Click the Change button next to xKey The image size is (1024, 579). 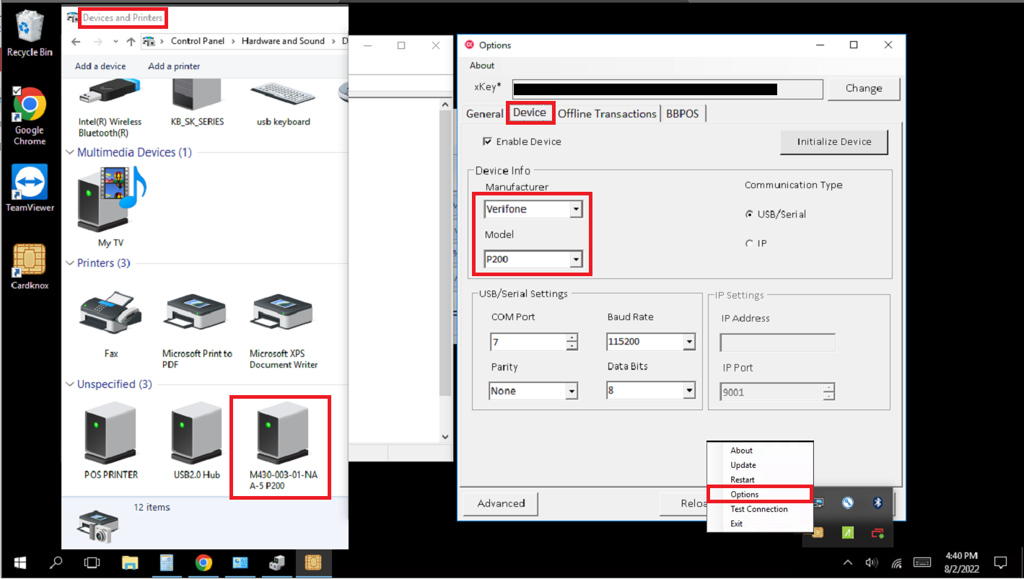pyautogui.click(x=863, y=88)
